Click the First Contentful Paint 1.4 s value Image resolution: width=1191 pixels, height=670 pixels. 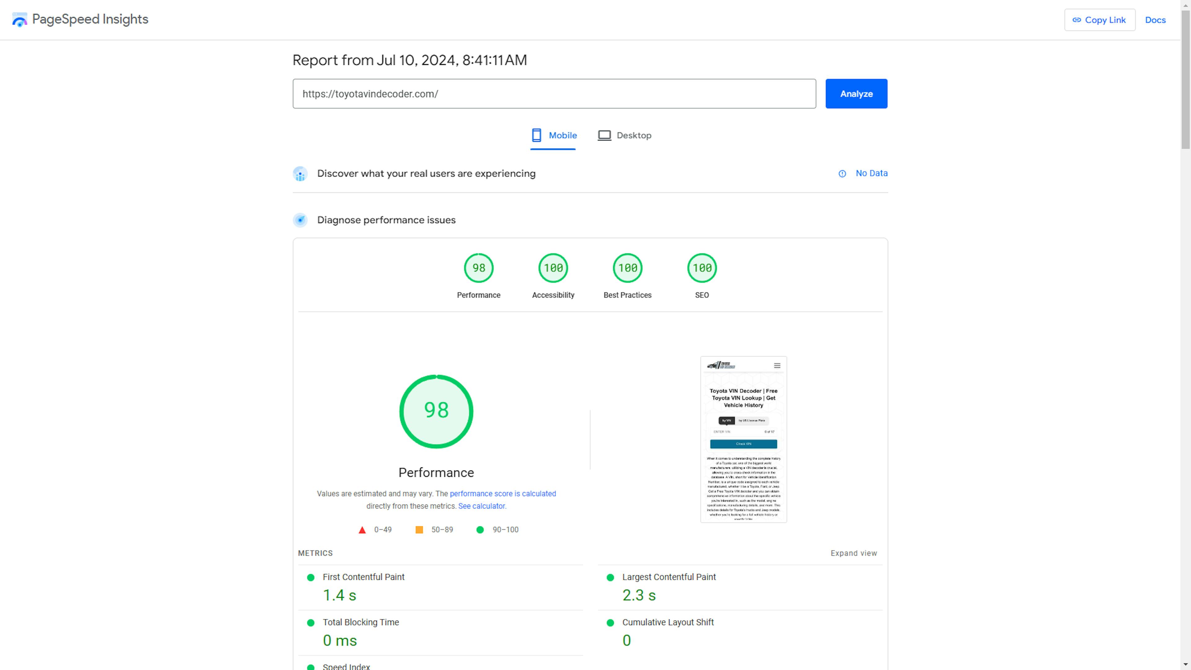pos(339,596)
